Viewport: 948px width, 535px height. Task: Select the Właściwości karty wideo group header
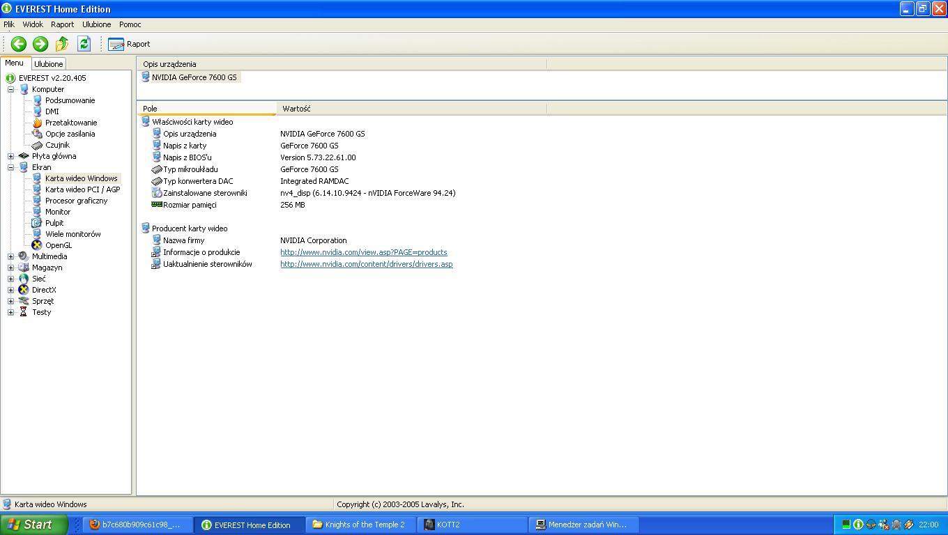point(192,122)
